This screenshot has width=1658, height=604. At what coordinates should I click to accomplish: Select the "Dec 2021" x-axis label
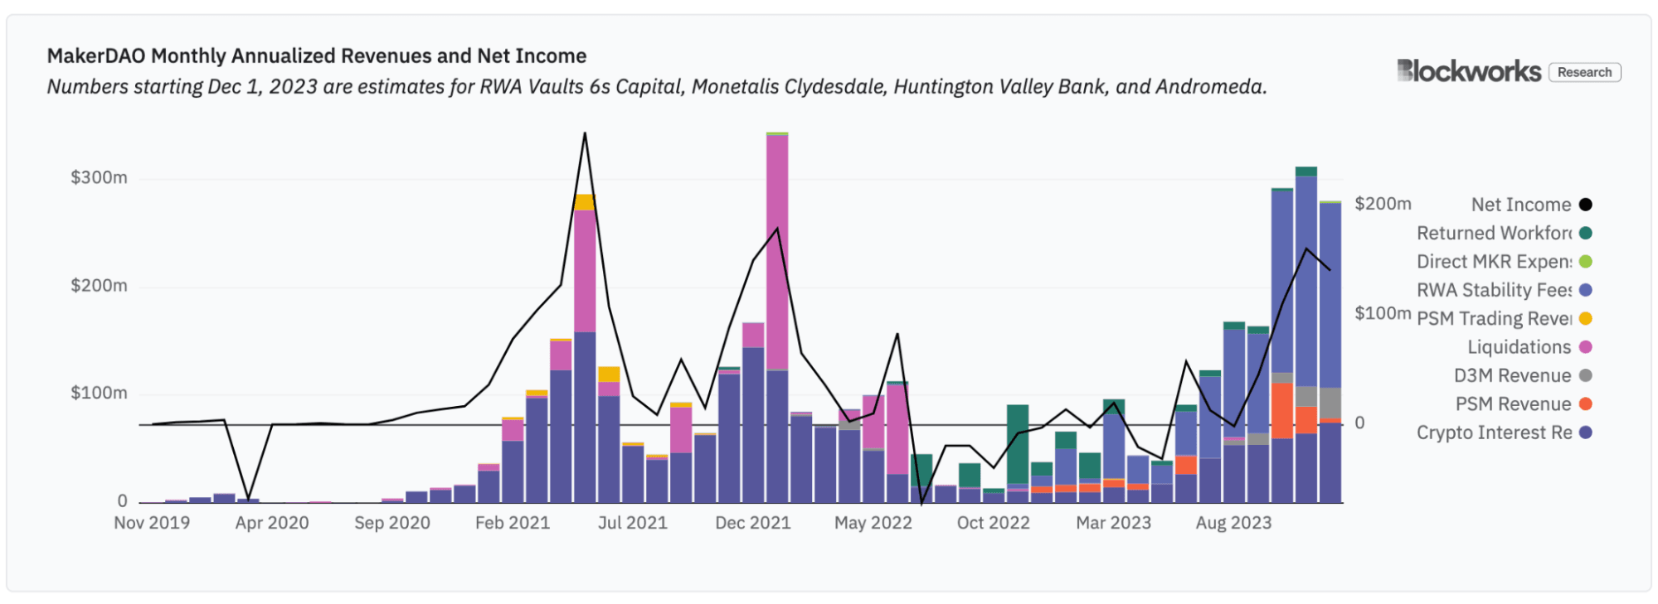pos(753,523)
